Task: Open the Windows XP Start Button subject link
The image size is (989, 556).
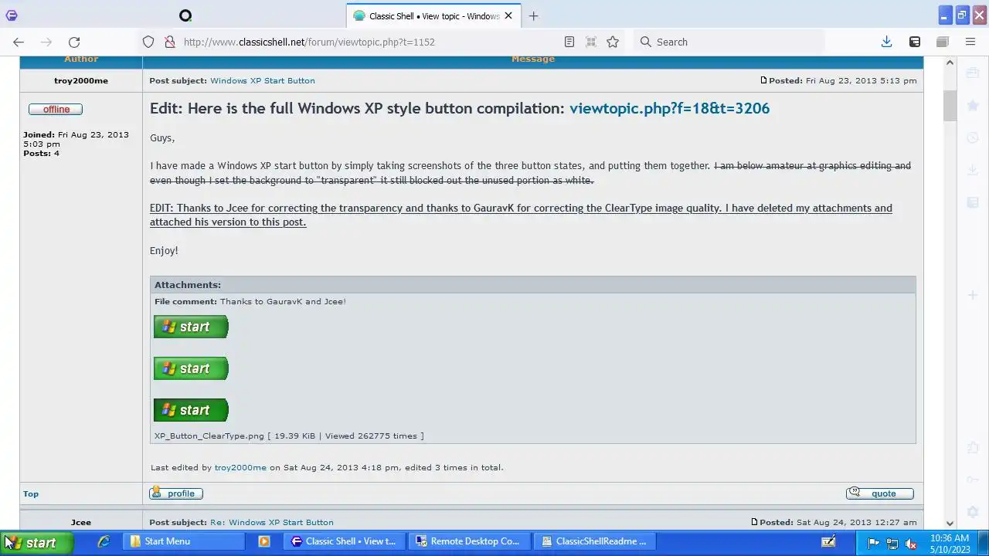Action: (262, 80)
